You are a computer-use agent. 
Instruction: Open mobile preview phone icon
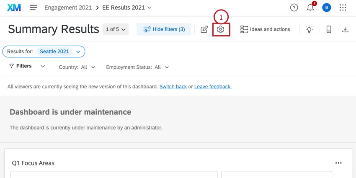pyautogui.click(x=329, y=29)
